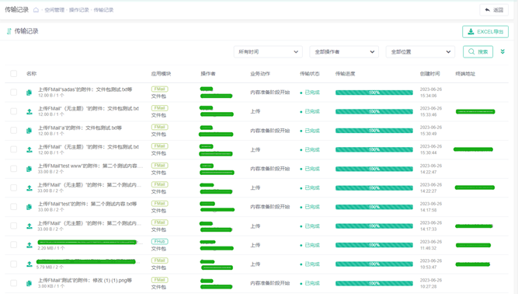Click the file icon of the 修改 (1) (1).png row
The height and width of the screenshot is (294, 518).
pos(29,283)
